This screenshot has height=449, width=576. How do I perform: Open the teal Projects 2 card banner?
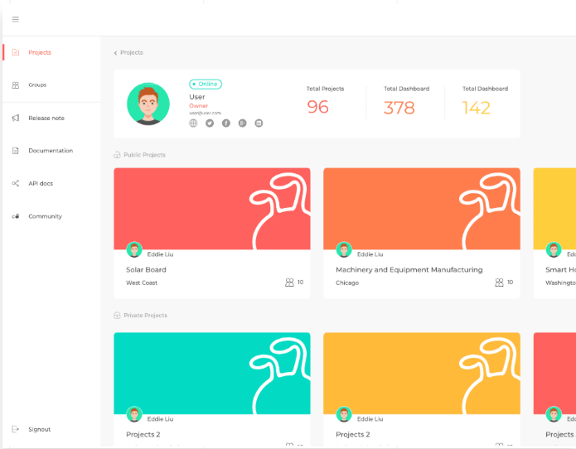pos(212,374)
